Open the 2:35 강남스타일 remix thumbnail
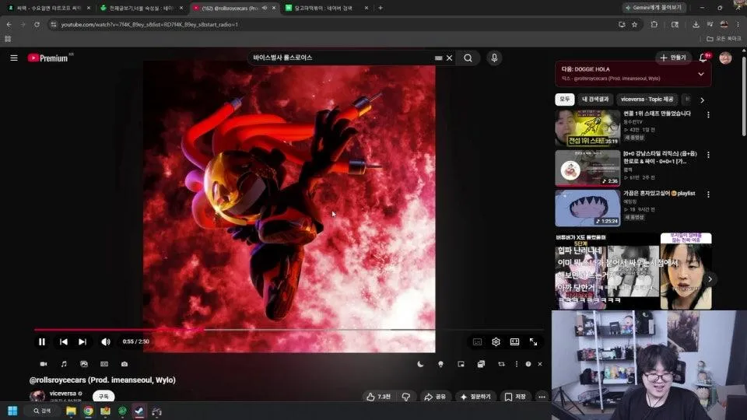Screen dimensions: 747x420 point(587,168)
